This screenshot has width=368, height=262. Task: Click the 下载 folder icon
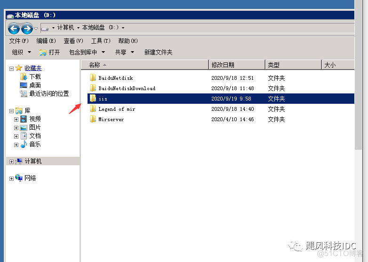coord(24,77)
